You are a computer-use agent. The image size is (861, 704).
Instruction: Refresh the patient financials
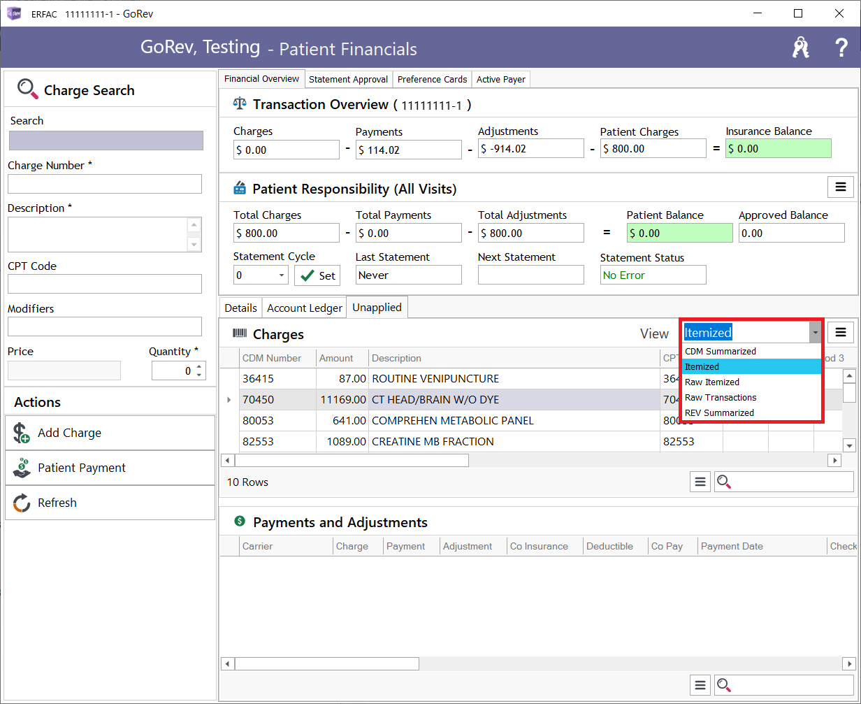coord(110,503)
